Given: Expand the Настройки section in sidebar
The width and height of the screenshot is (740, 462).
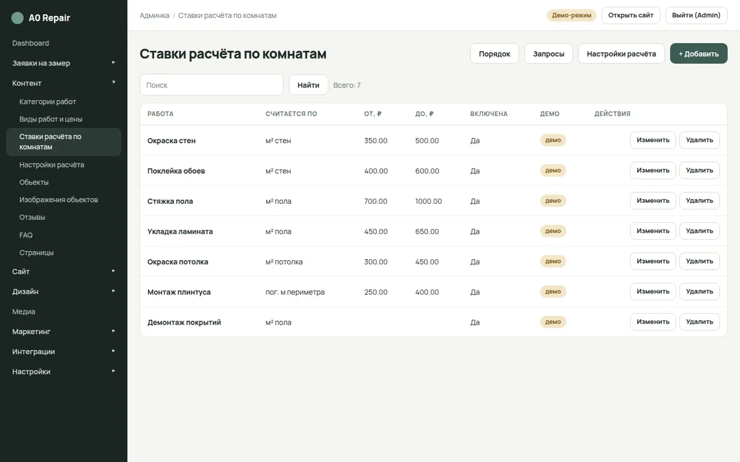Looking at the screenshot, I should click(x=63, y=372).
